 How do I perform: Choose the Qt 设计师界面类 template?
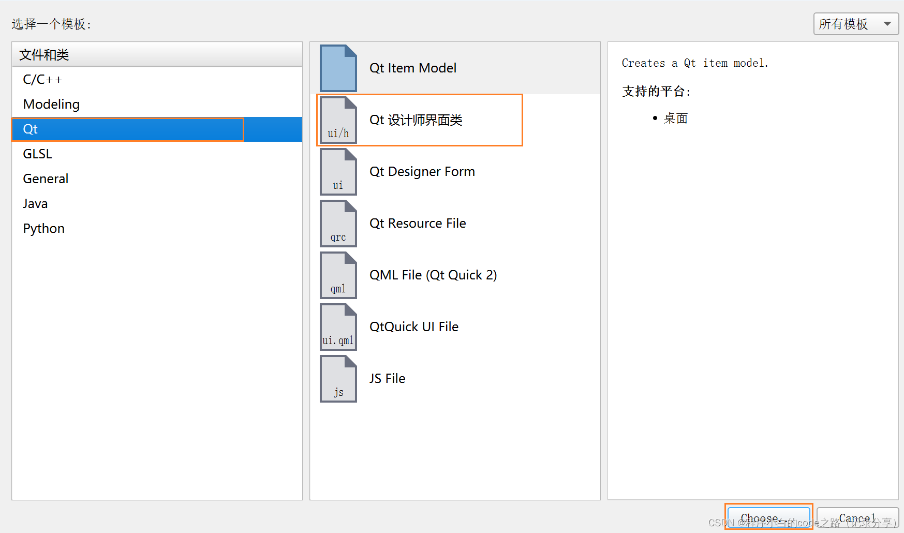[455, 120]
